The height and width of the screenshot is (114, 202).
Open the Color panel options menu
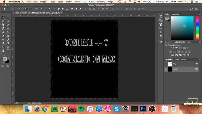point(200,14)
